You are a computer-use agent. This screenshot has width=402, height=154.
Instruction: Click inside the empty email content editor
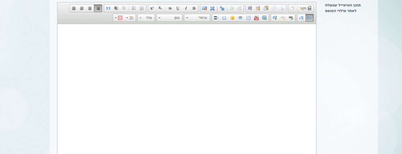tap(187, 89)
